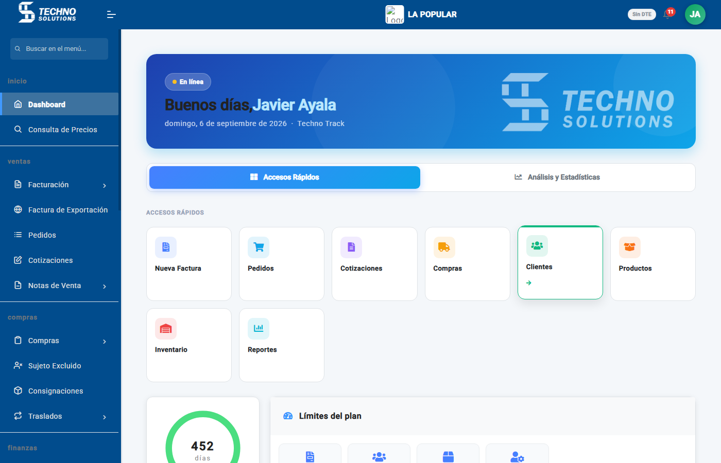This screenshot has width=721, height=463.
Task: Open Consignaciones in the sidebar
Action: (59, 391)
